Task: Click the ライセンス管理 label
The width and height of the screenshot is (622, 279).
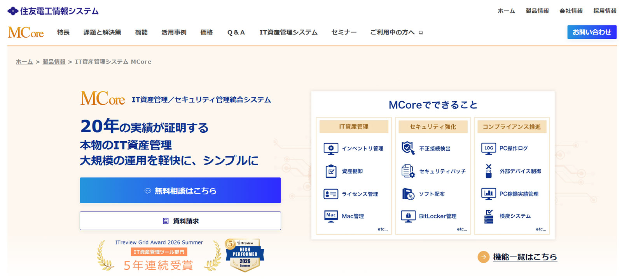Action: [360, 194]
